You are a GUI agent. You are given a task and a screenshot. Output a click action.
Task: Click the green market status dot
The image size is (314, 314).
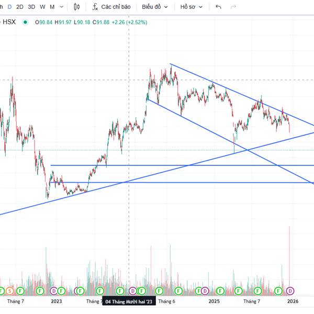click(25, 22)
